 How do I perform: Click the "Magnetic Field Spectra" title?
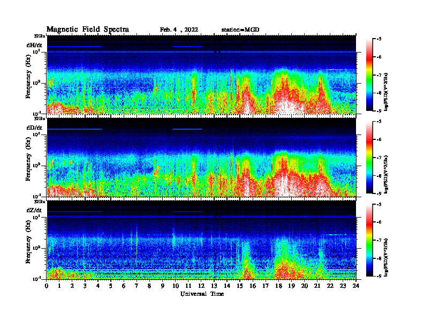[x=88, y=29]
